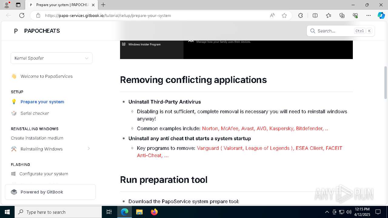This screenshot has height=218, width=388.
Task: Show hidden system tray icons
Action: coord(327,212)
